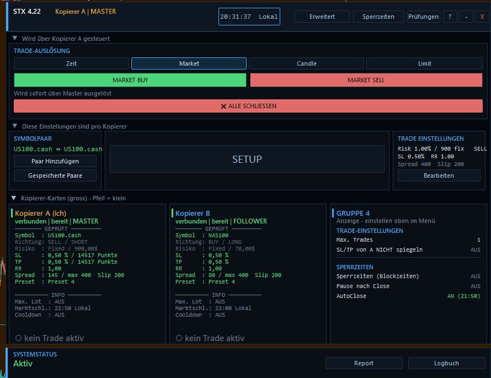This screenshot has width=491, height=378.
Task: Toggle Sperrzeiten (Blockzeiten) AUS value
Action: click(475, 276)
